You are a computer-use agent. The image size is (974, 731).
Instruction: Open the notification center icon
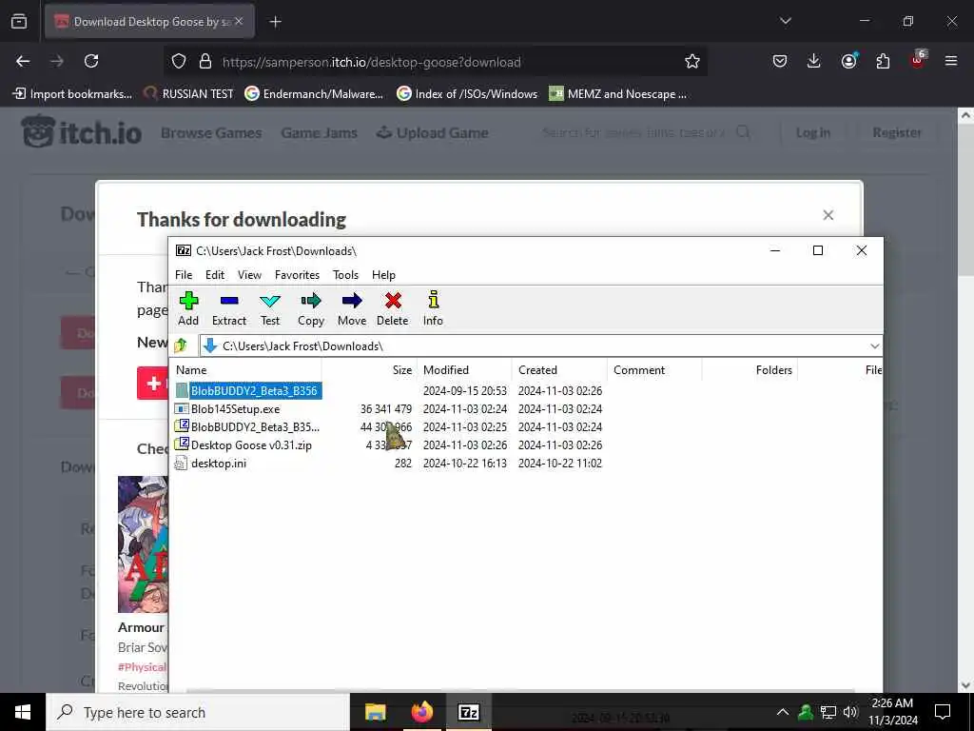[943, 712]
